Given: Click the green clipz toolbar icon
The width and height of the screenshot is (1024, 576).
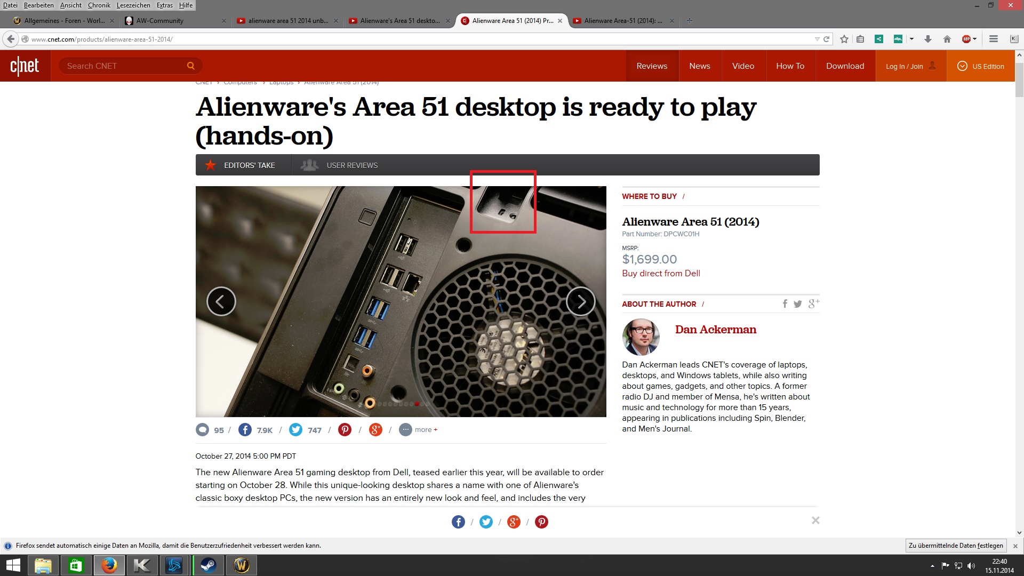Looking at the screenshot, I should click(898, 39).
